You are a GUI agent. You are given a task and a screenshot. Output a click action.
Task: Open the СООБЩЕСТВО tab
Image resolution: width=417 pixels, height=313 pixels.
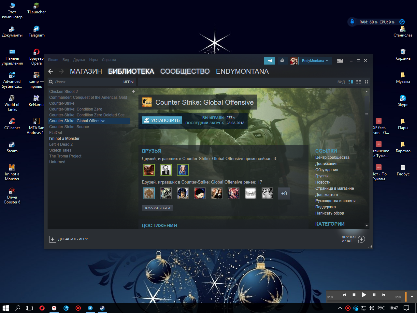(185, 71)
